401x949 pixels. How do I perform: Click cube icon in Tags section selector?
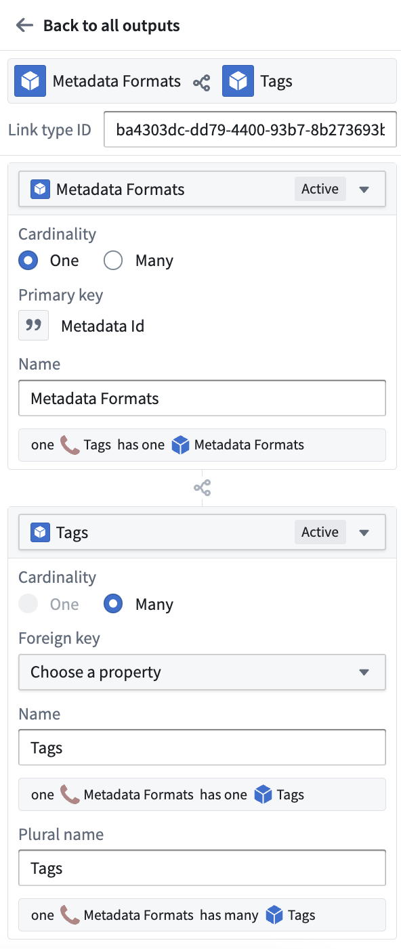(x=41, y=533)
